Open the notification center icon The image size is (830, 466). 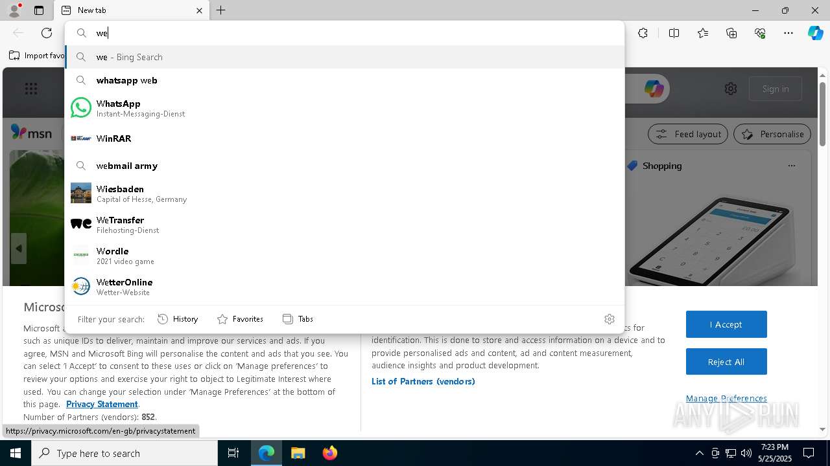[809, 453]
